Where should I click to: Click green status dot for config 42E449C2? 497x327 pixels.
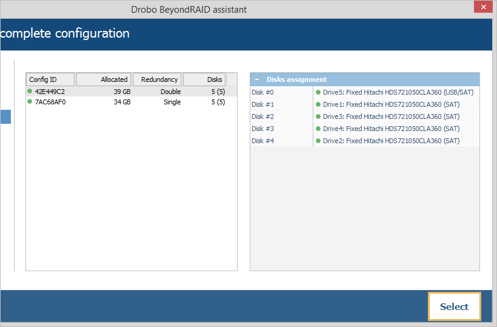point(30,92)
